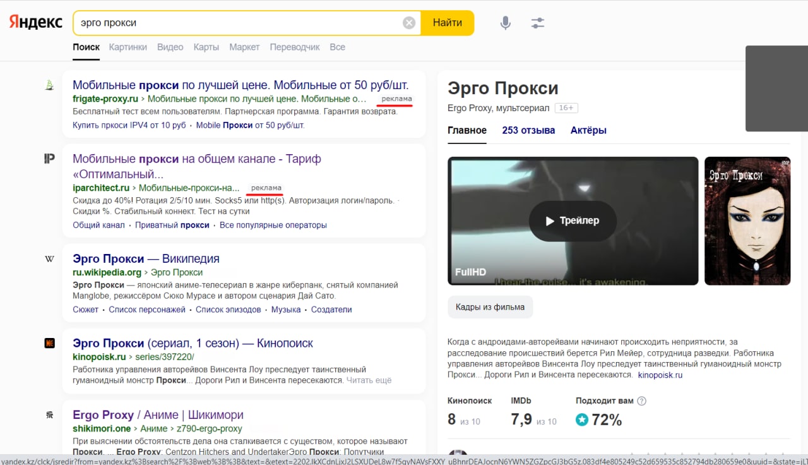Open Купить прокси IPV4 от 10 руб sitelink
The width and height of the screenshot is (808, 465).
coord(129,125)
